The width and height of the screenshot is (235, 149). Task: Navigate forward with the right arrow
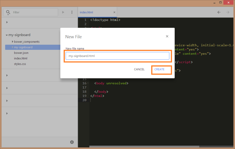(x=228, y=12)
